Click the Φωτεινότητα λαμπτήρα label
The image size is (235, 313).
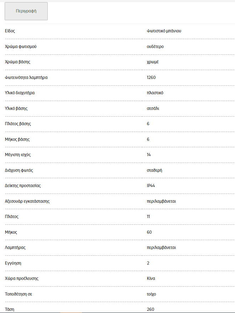[x=26, y=78]
